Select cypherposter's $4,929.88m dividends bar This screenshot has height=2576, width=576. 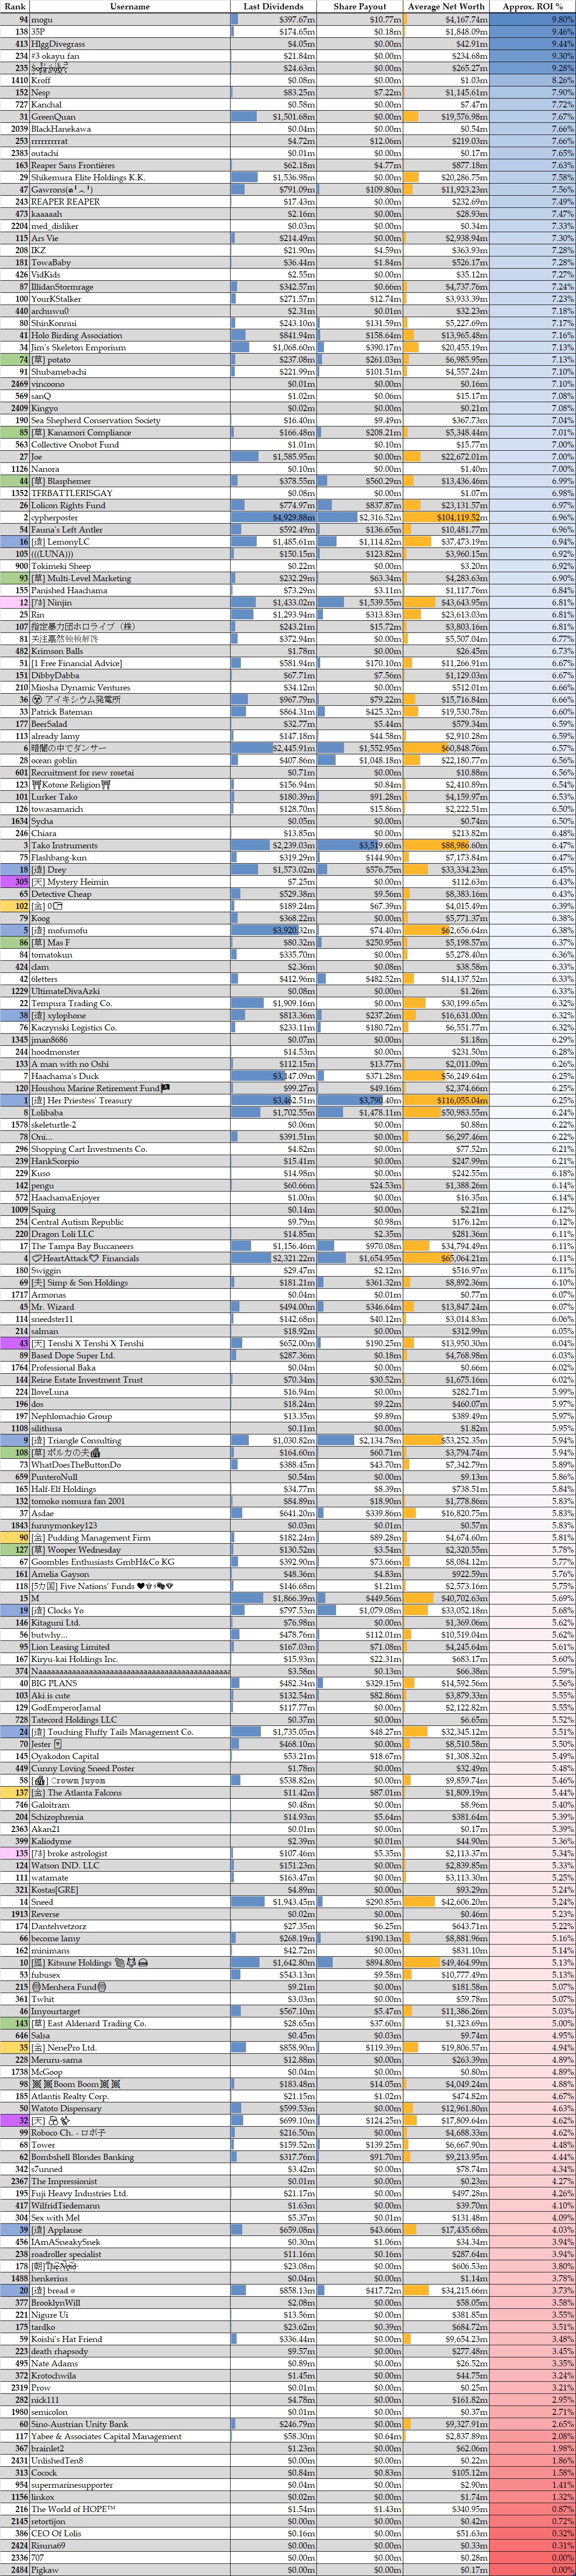click(273, 517)
